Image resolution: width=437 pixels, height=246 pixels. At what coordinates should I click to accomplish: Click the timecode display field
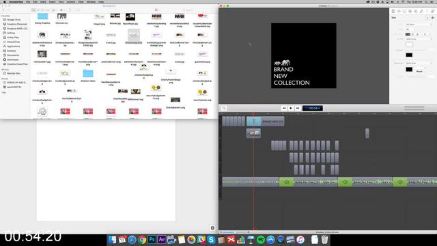[x=313, y=108]
